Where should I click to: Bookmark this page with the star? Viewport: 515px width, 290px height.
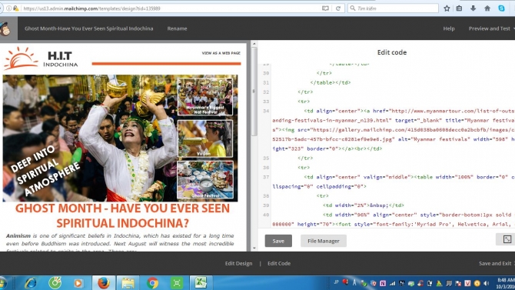[447, 8]
